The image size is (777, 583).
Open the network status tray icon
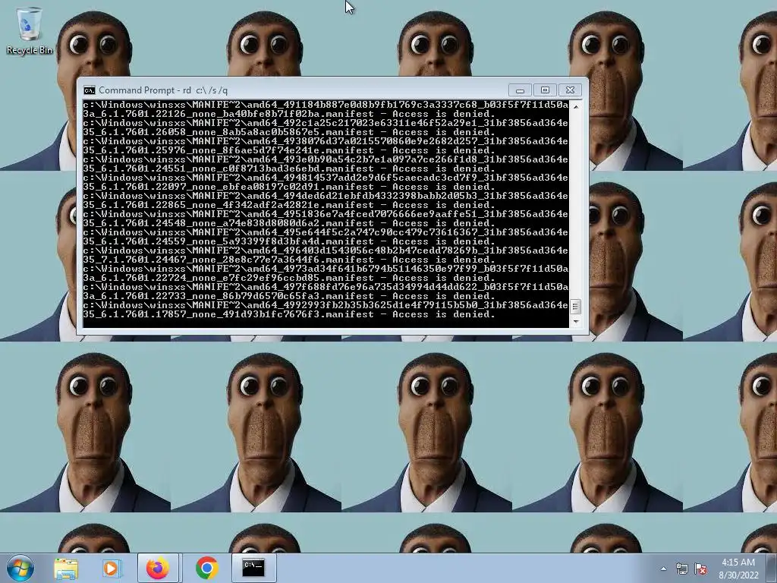(x=682, y=569)
